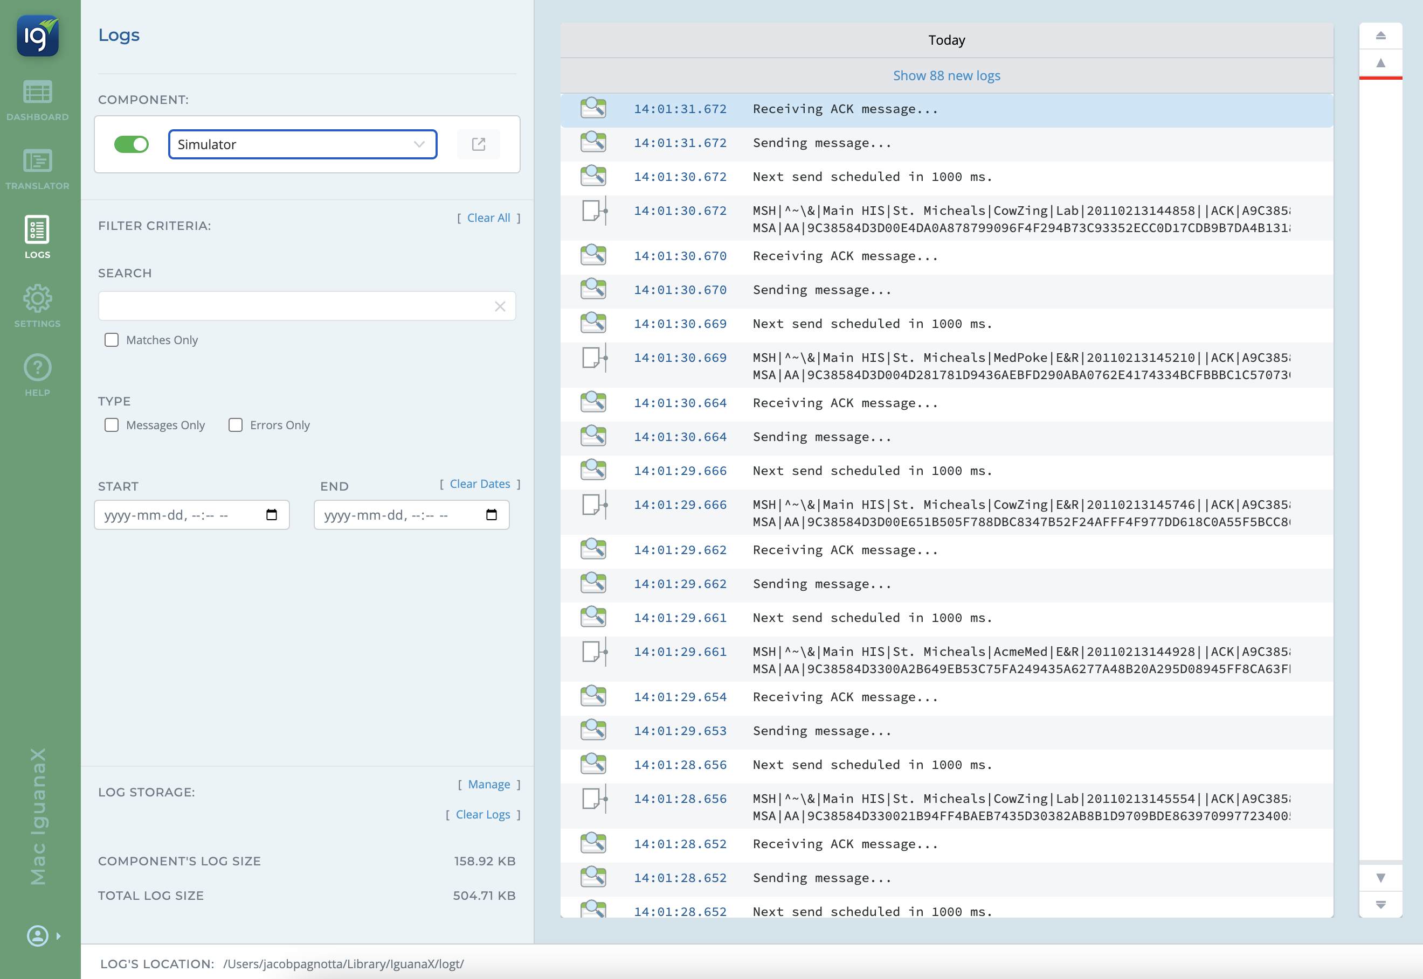Click the Clear All filter link

click(489, 218)
